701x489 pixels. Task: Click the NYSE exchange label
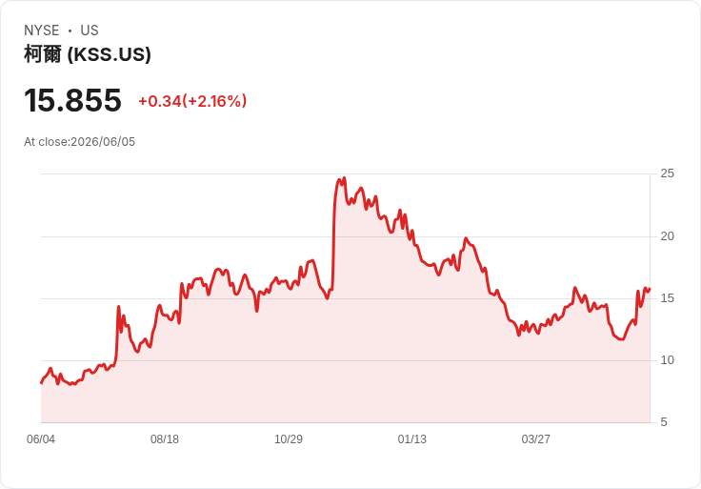42,31
